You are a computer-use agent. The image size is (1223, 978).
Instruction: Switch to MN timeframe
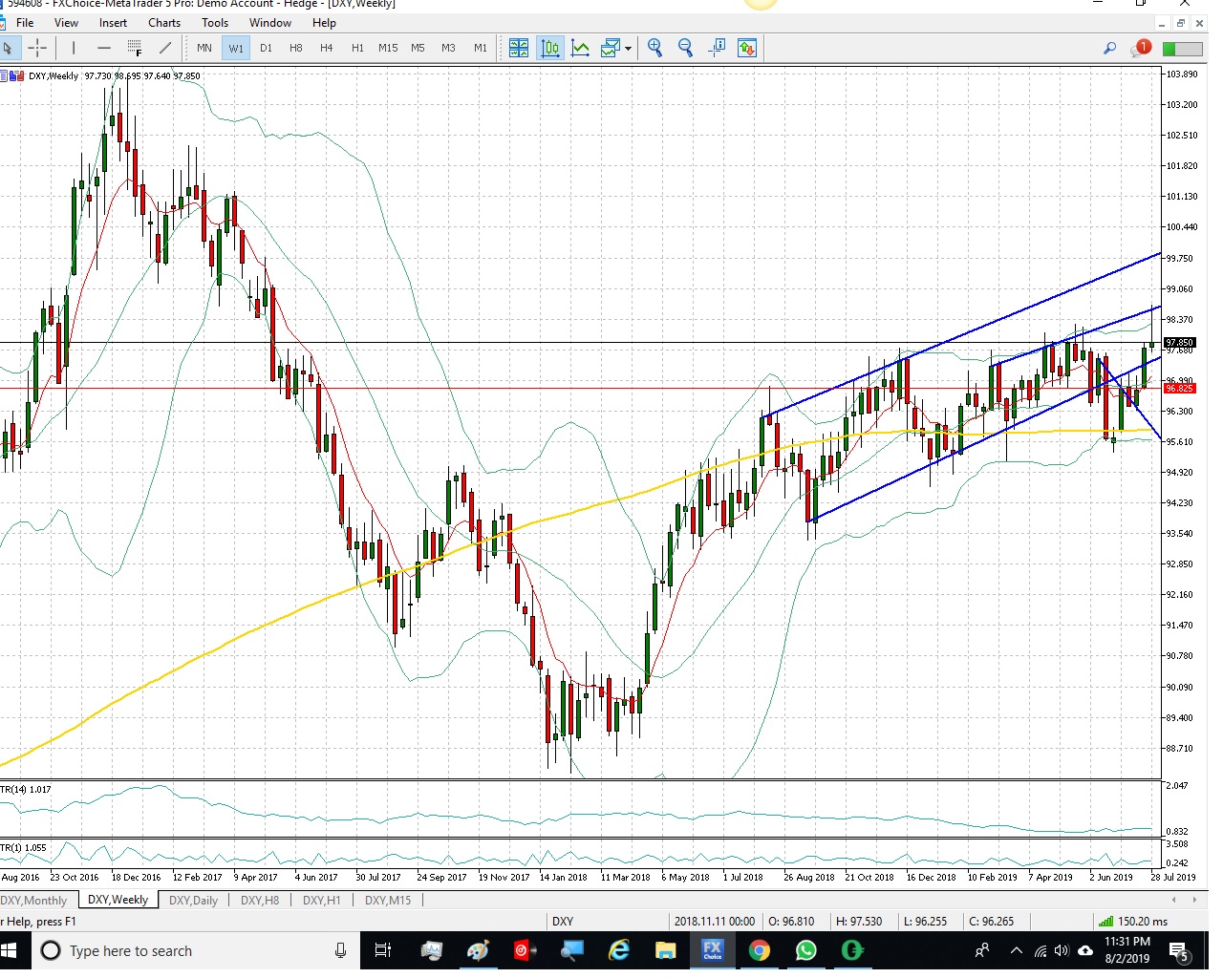coord(204,48)
